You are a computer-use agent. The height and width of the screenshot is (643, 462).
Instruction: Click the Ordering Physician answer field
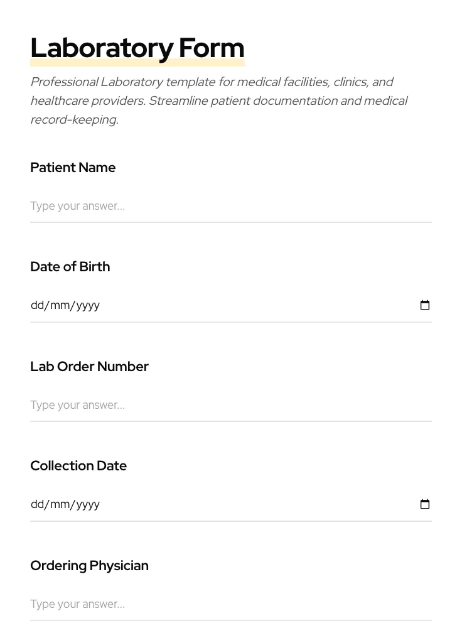[230, 604]
